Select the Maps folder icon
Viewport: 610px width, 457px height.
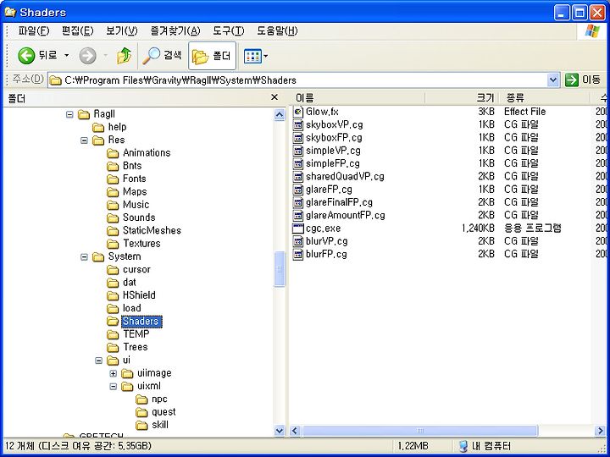tap(113, 192)
